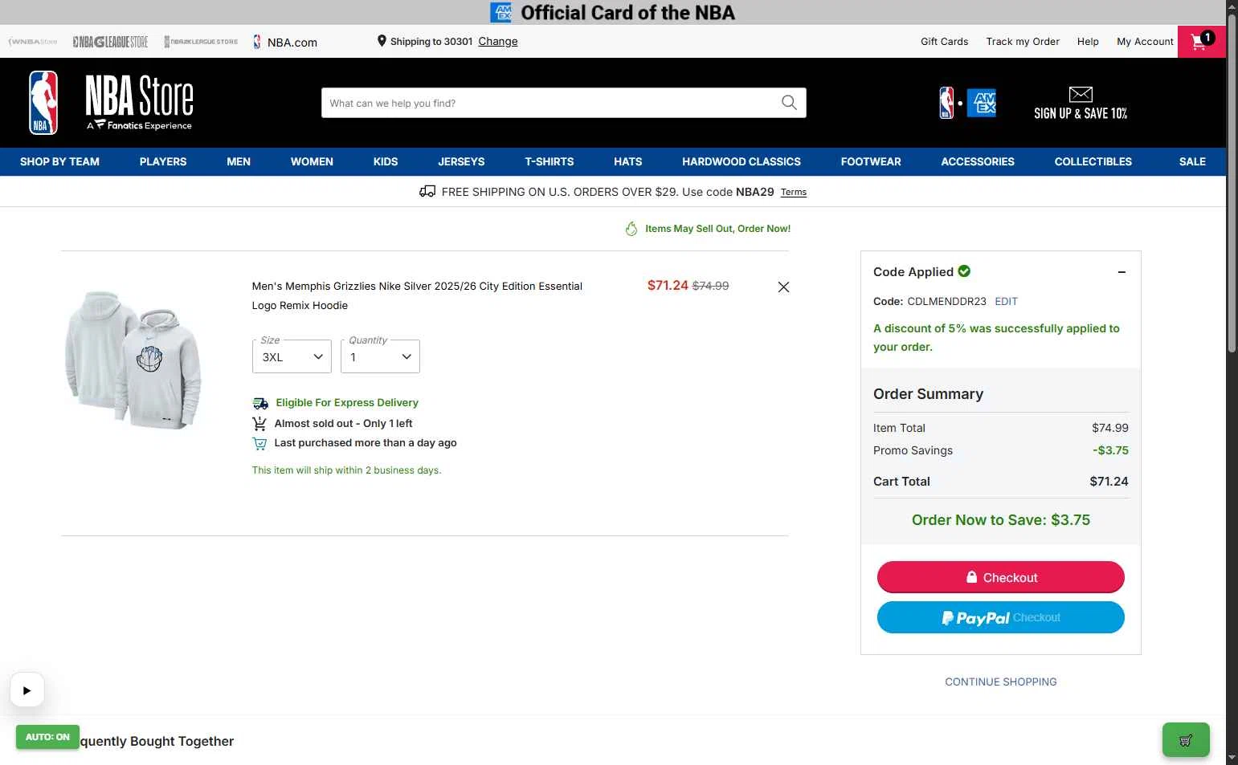Image resolution: width=1238 pixels, height=765 pixels.
Task: Click the envelope sign-up icon
Action: (1081, 94)
